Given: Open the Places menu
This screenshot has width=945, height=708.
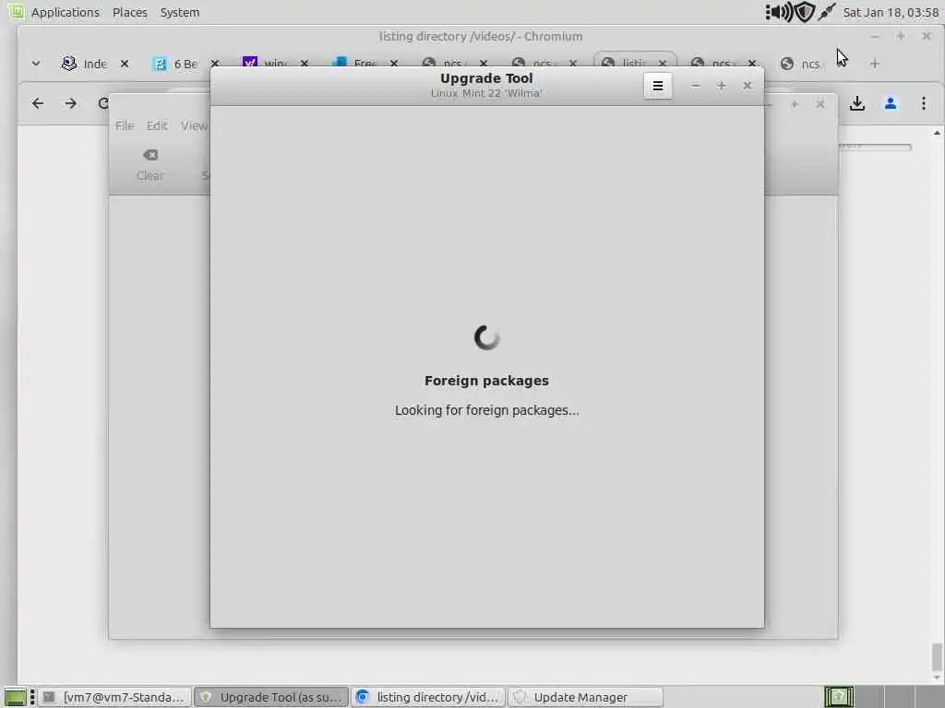Looking at the screenshot, I should (129, 12).
